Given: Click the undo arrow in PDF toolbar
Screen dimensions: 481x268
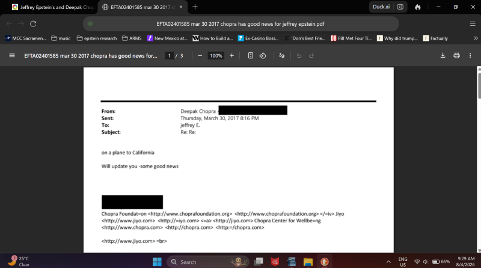Looking at the screenshot, I should tap(299, 55).
